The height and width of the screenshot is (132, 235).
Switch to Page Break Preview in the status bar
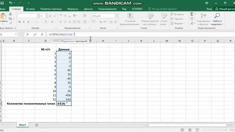(198, 130)
